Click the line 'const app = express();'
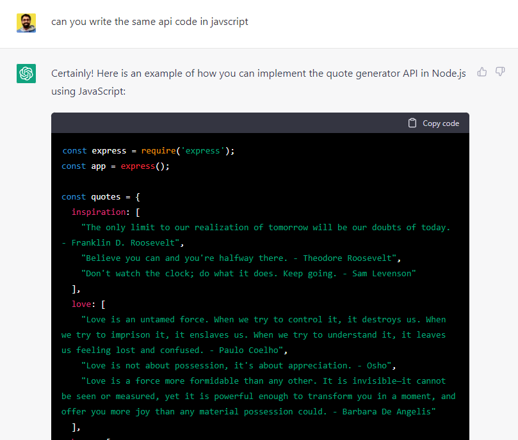The width and height of the screenshot is (518, 440). [x=116, y=166]
